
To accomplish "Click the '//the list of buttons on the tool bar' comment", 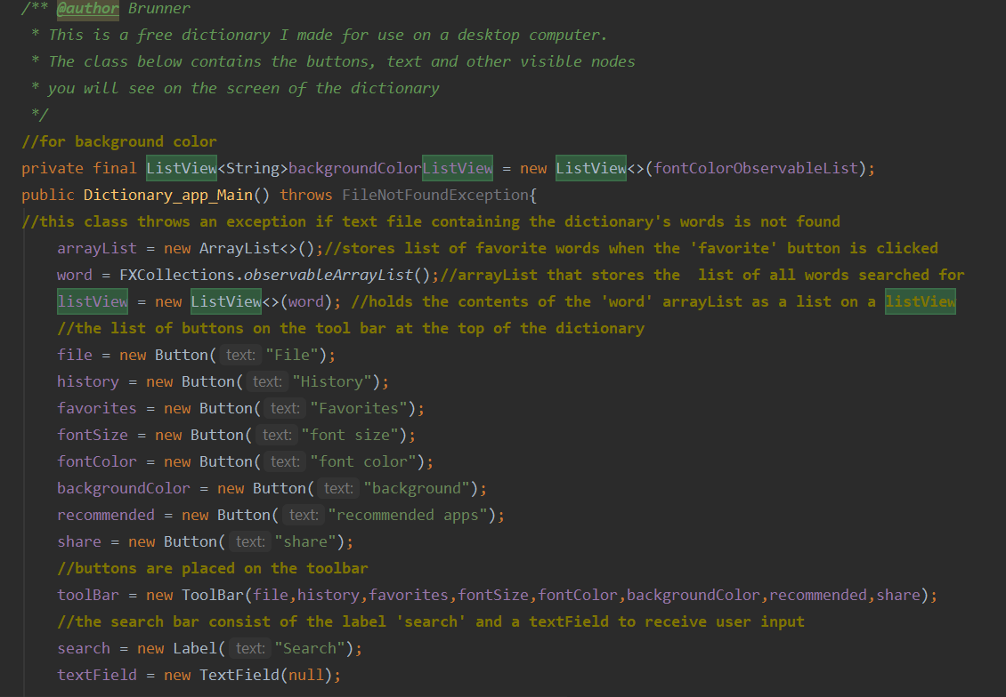I will coord(351,329).
